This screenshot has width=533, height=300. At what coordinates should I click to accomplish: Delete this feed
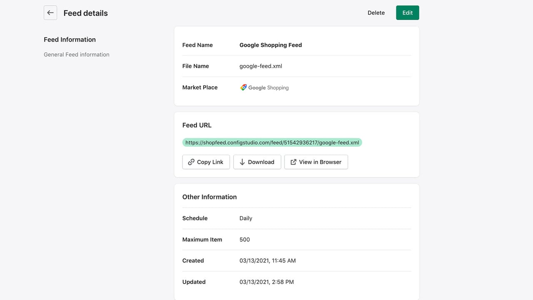(376, 13)
